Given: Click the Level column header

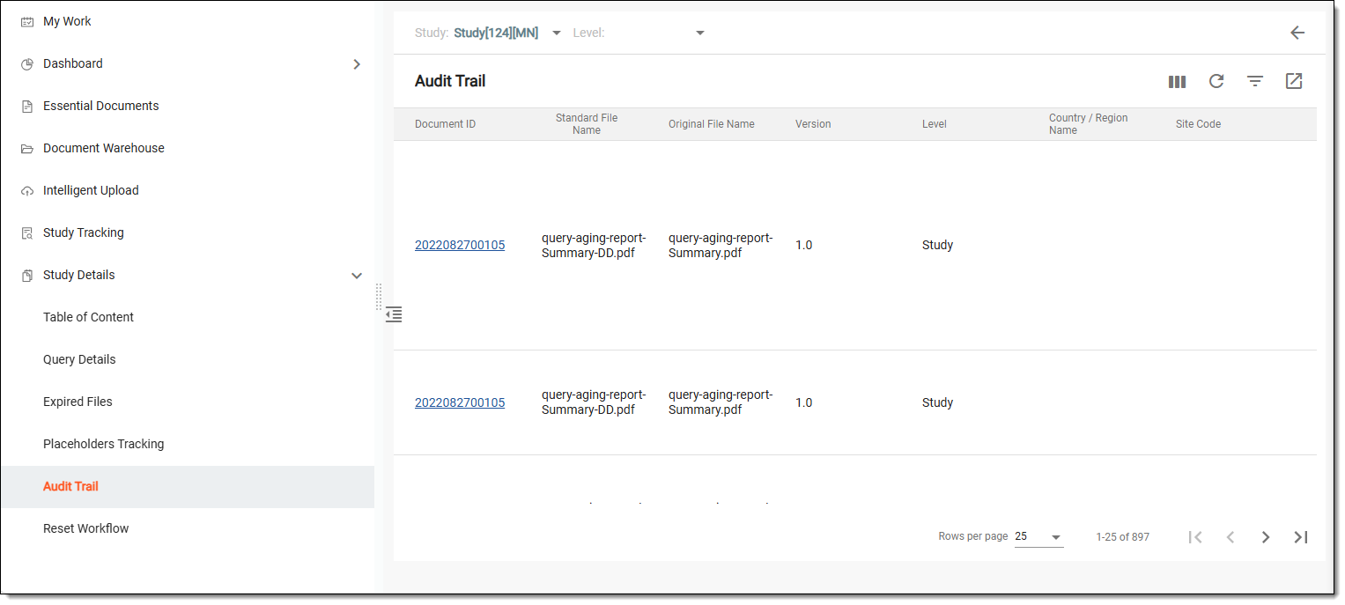Looking at the screenshot, I should click(935, 124).
